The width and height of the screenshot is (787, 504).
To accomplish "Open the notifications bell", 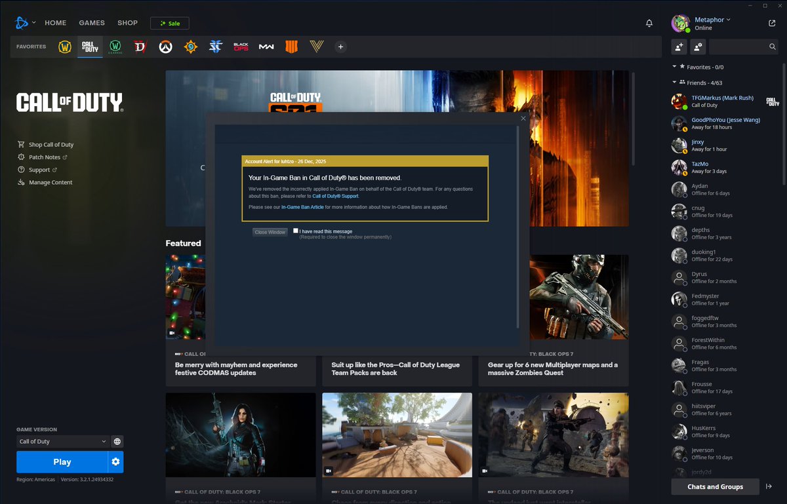I will [x=649, y=23].
